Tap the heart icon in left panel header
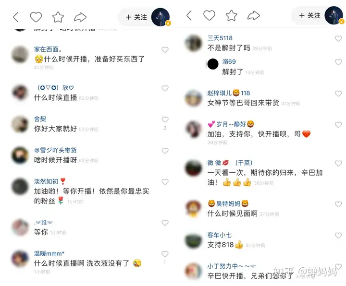This screenshot has width=346, height=286. (x=36, y=17)
